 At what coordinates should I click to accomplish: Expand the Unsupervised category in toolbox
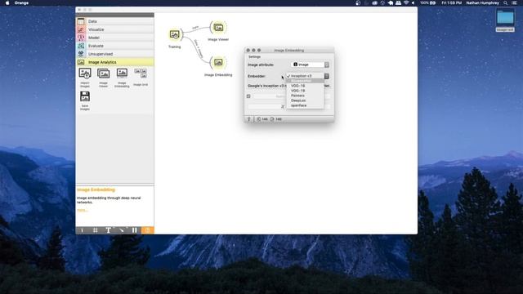115,54
